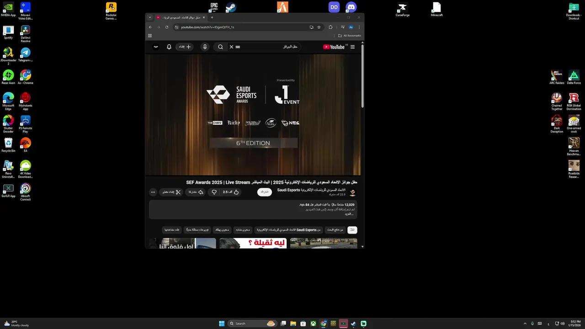Open the Chrome profile 'As' avatar

[x=351, y=27]
